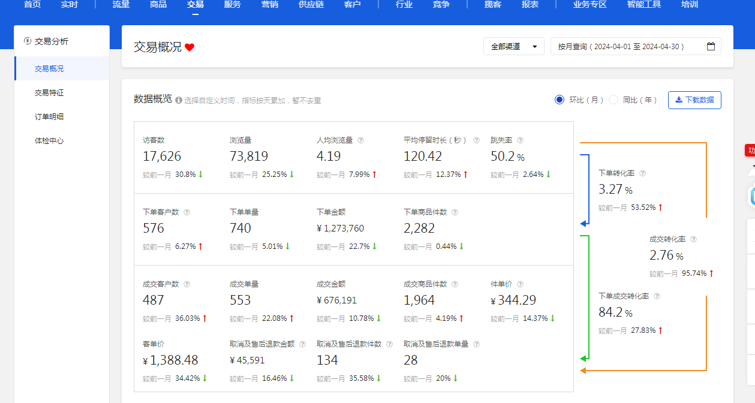Viewport: 755px width, 403px height.
Task: Click help icon next to 成交商品件数
Action: coord(455,284)
